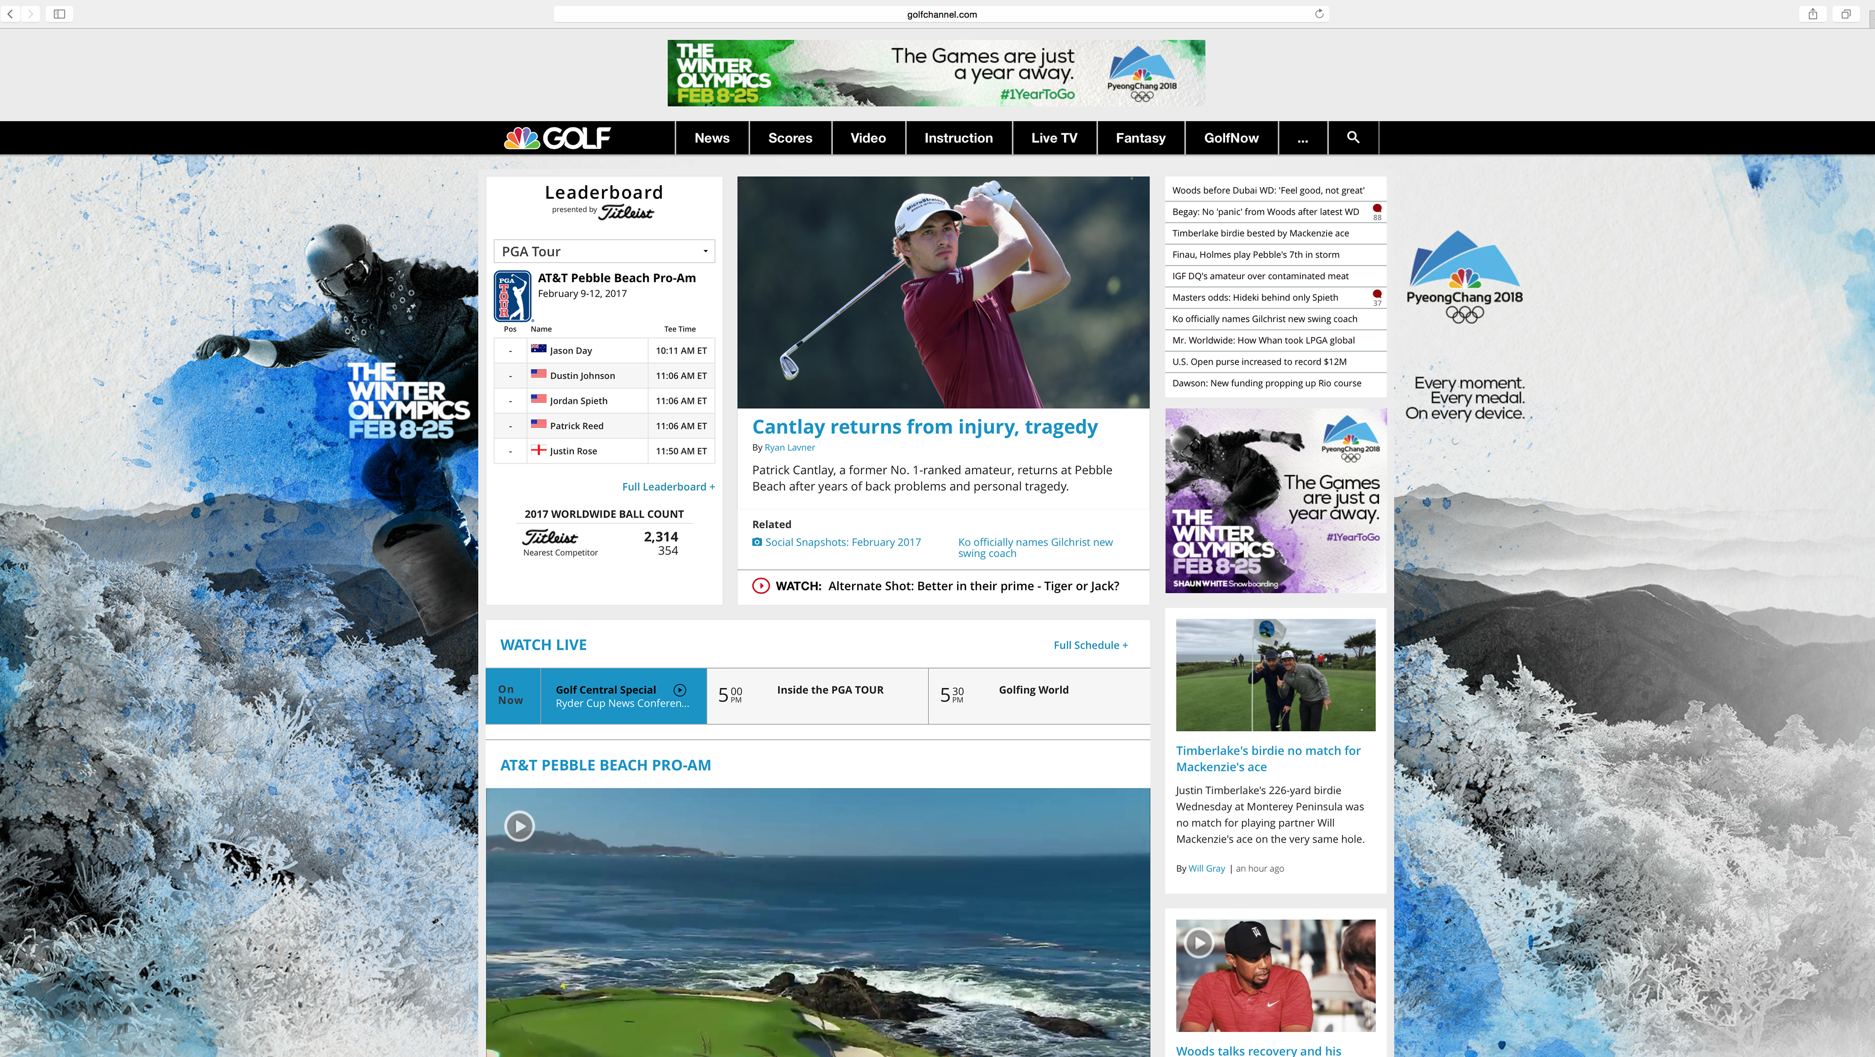Image resolution: width=1875 pixels, height=1057 pixels.
Task: Click the Timberlake flagstick photo thumbnail
Action: pyautogui.click(x=1275, y=675)
